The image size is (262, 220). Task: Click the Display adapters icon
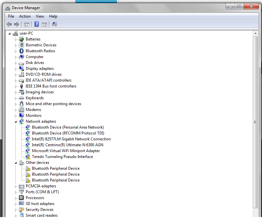[x=21, y=69]
